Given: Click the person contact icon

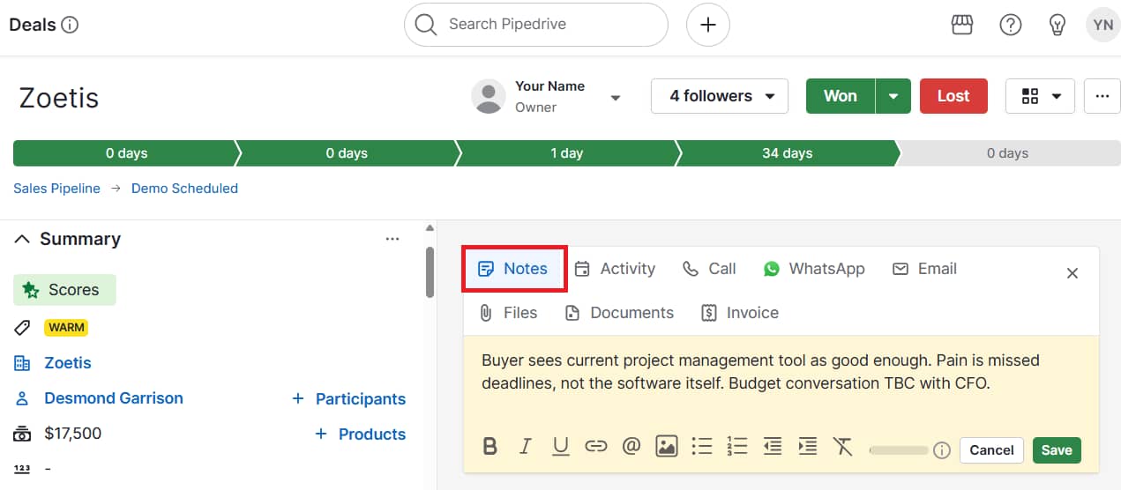Looking at the screenshot, I should (x=22, y=398).
